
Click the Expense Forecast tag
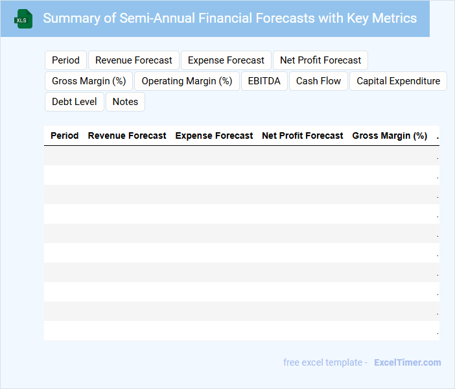coord(226,60)
